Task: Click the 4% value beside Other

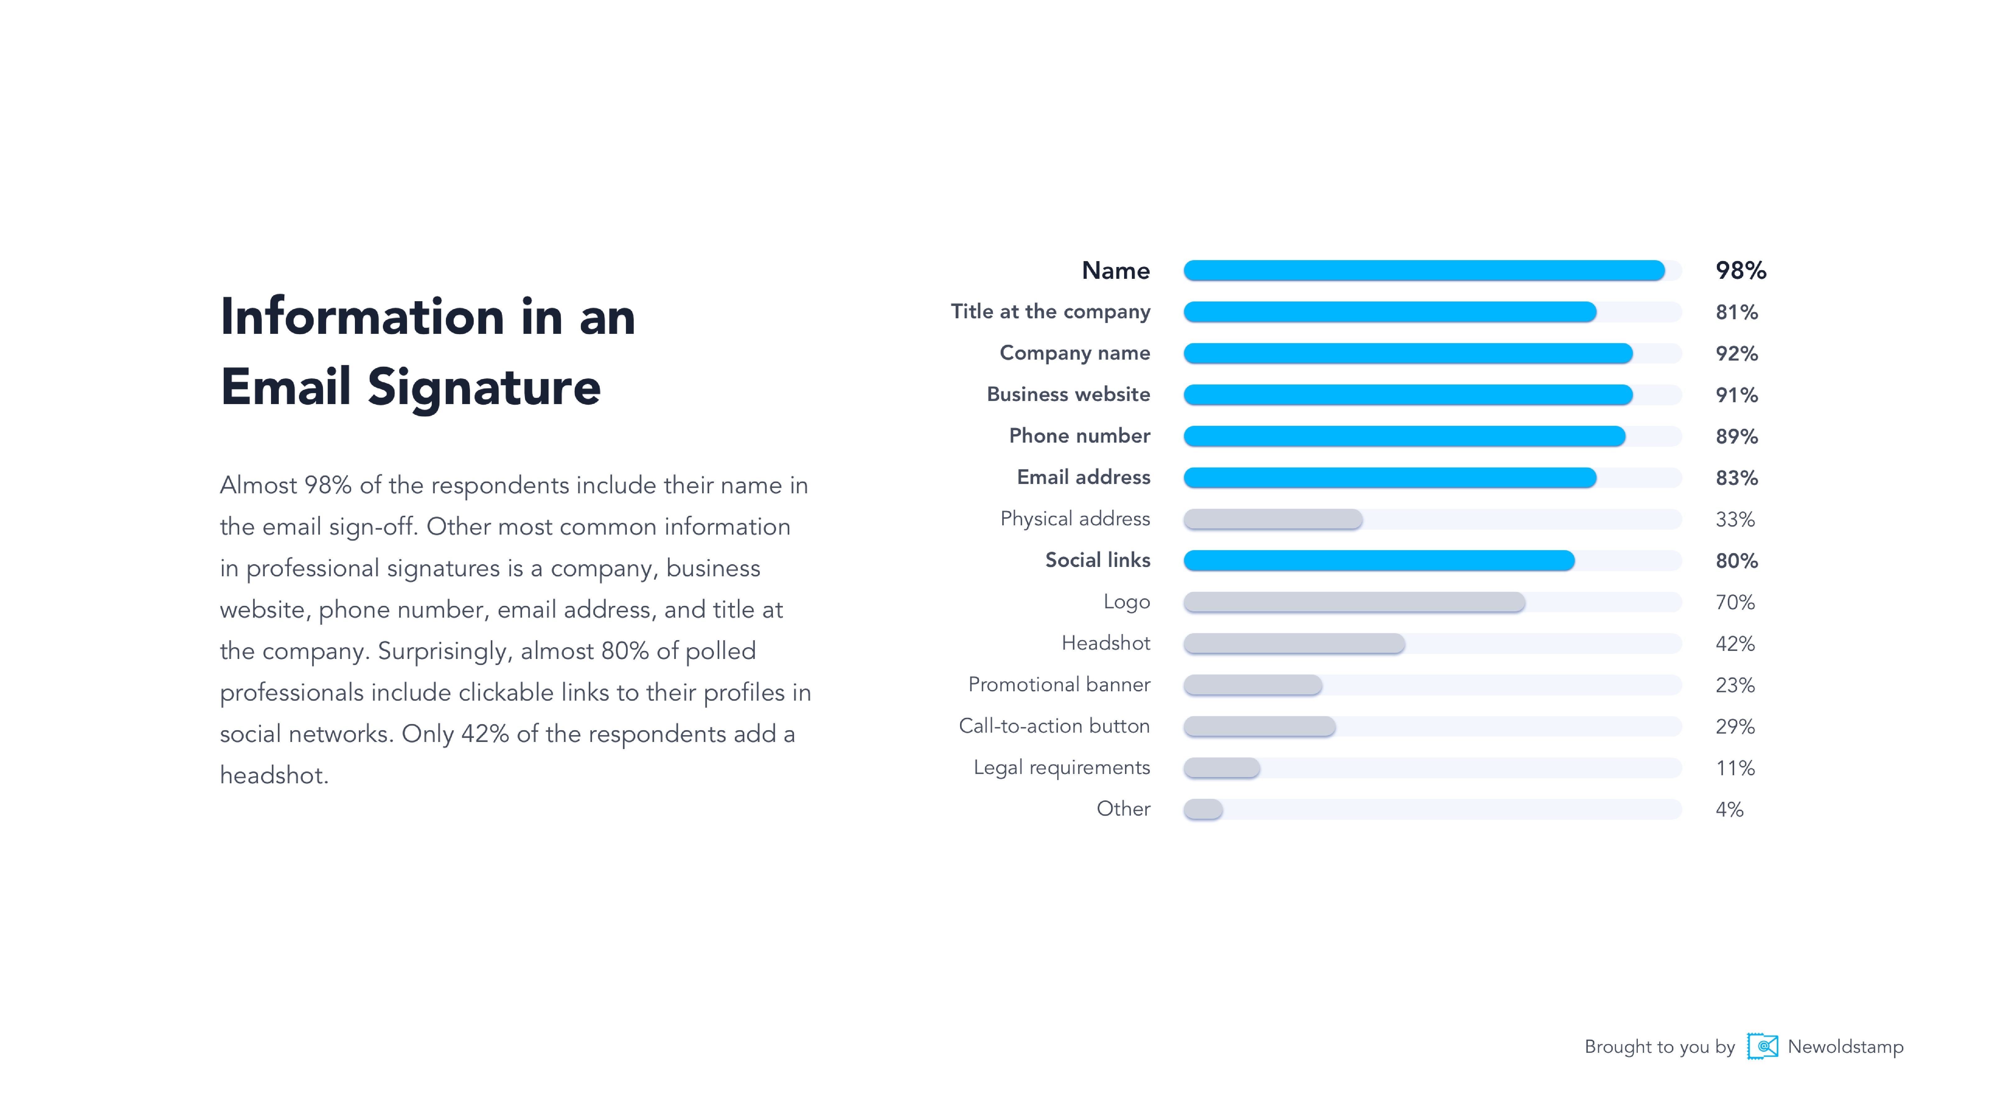Action: 1729,809
